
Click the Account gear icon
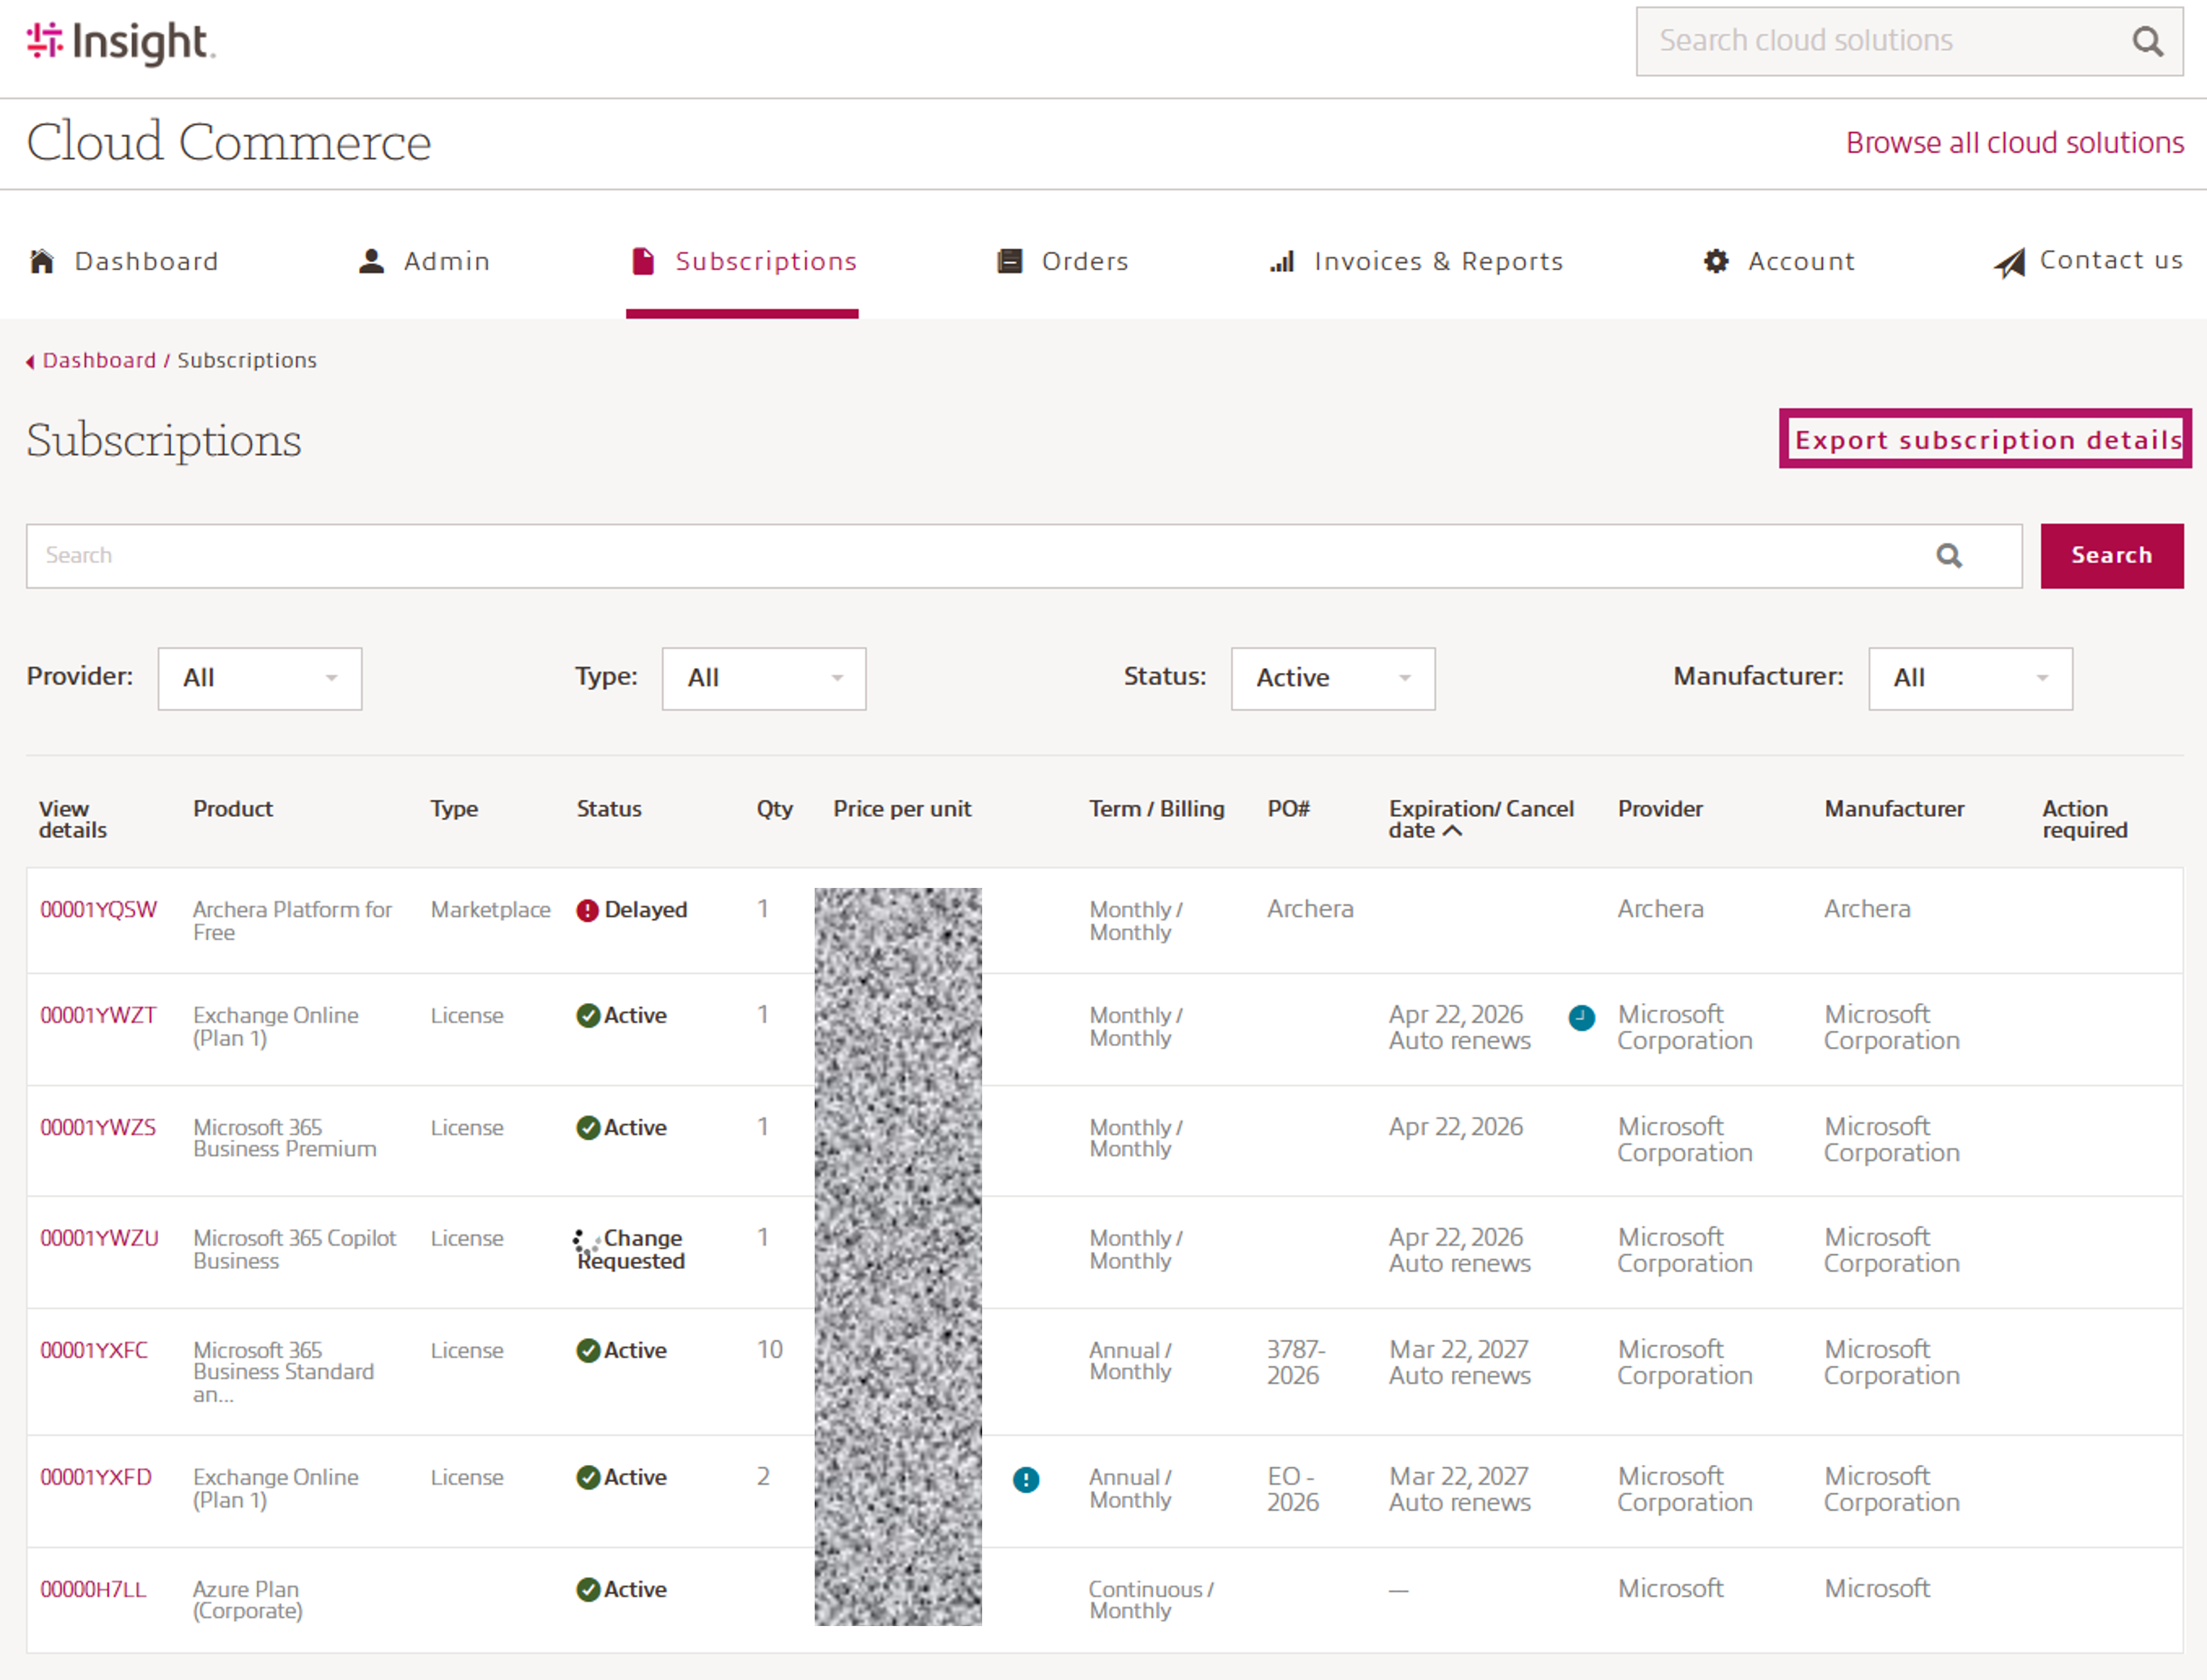[x=1716, y=262]
